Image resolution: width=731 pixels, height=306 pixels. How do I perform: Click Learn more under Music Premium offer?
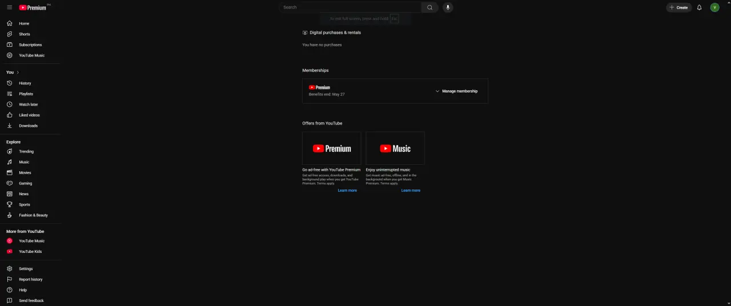coord(411,191)
